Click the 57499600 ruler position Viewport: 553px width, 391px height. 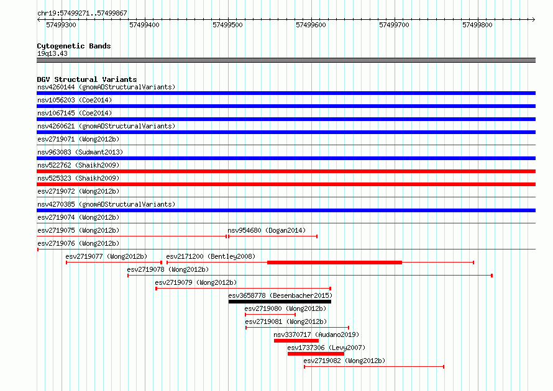click(x=311, y=25)
